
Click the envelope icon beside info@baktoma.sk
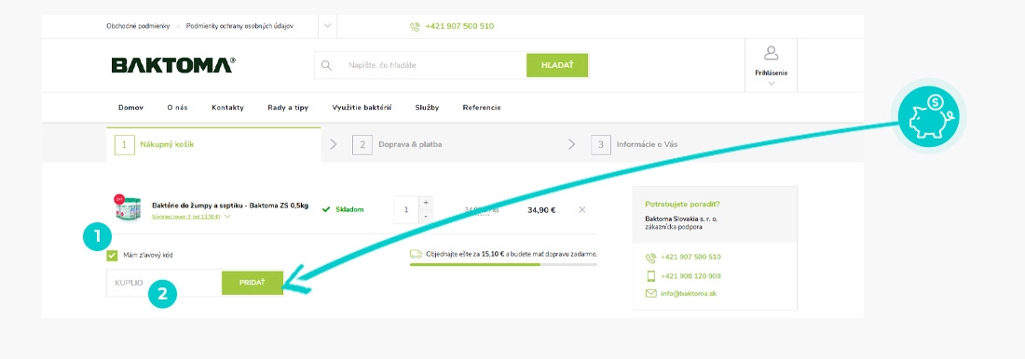(650, 294)
